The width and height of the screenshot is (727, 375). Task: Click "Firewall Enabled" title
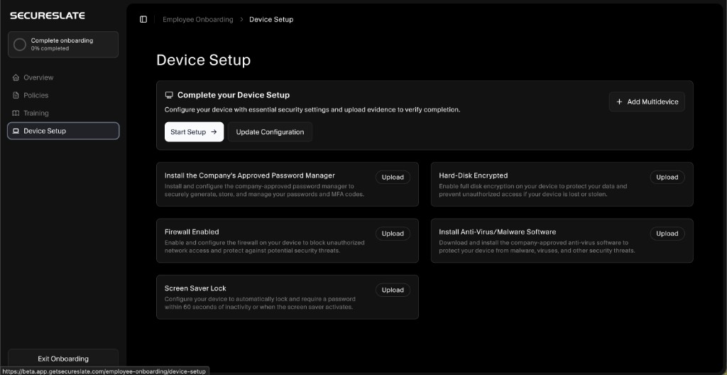click(x=192, y=232)
